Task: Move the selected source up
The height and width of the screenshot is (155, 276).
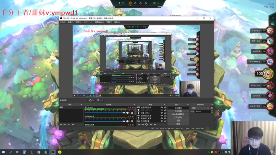Action: click(x=151, y=124)
